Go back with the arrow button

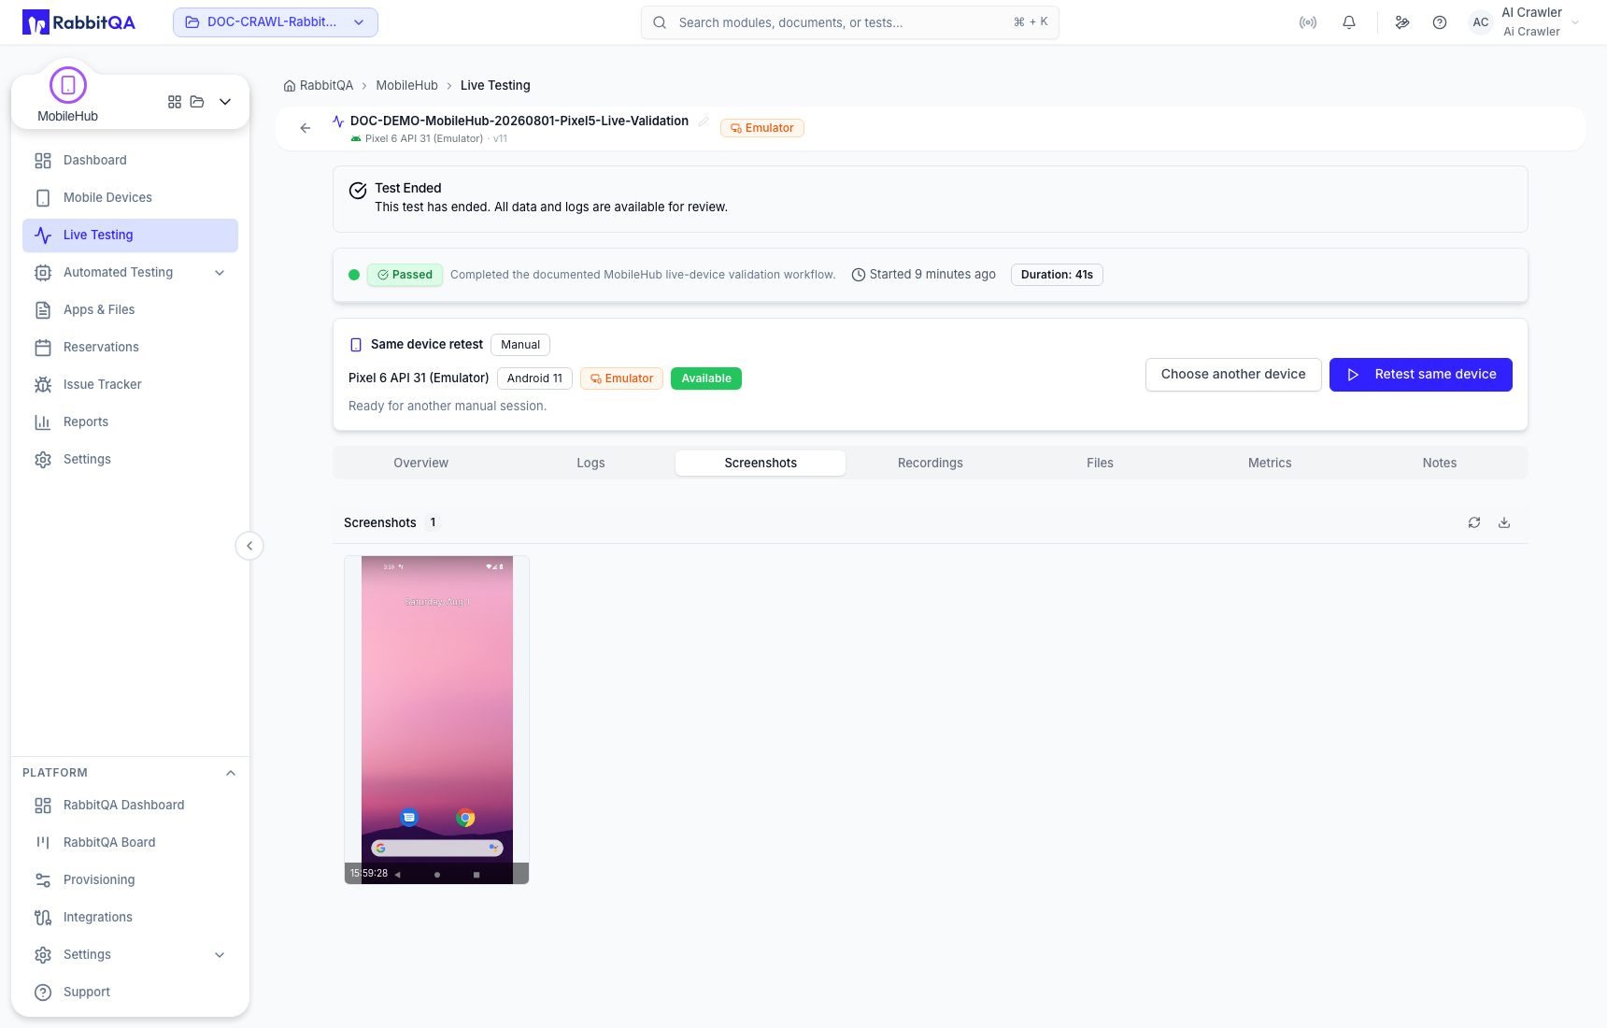click(x=306, y=128)
